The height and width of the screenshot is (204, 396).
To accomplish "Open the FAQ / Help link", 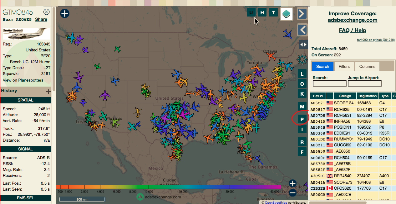I will [353, 30].
